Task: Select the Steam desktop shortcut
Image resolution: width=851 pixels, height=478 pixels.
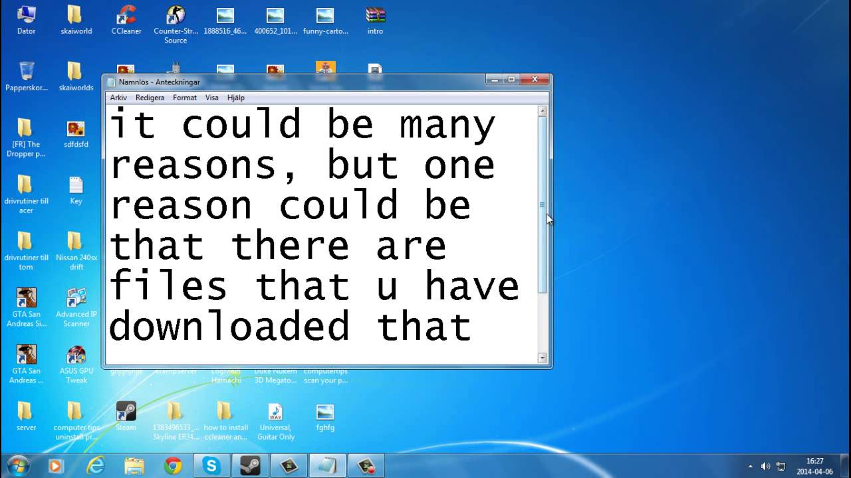Action: [126, 416]
